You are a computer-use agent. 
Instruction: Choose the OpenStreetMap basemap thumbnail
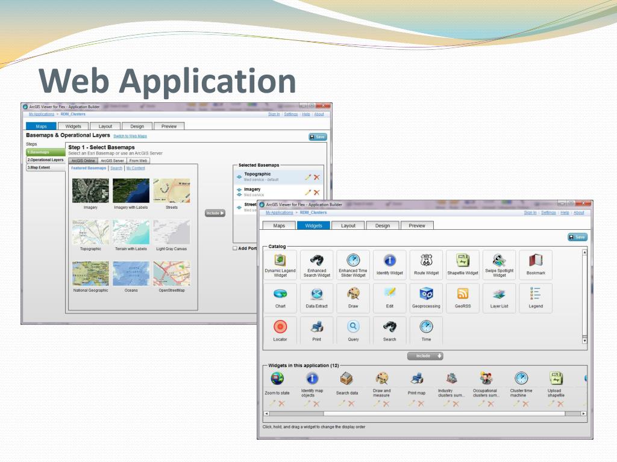tap(172, 274)
